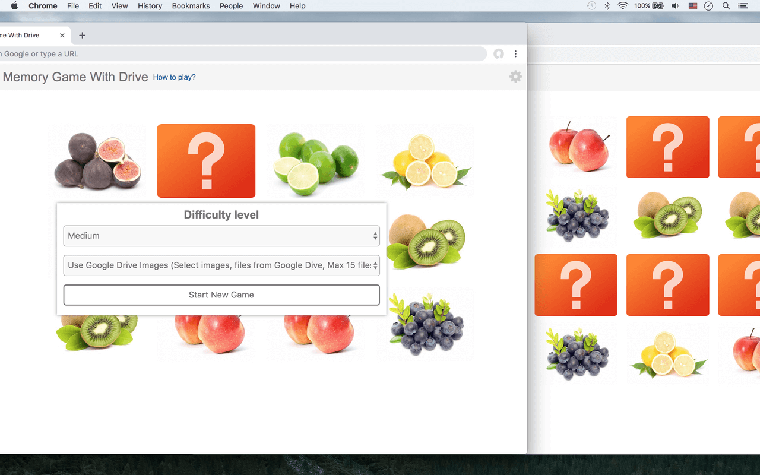Expand the Medium difficulty dropdown
This screenshot has width=760, height=475.
pyautogui.click(x=221, y=236)
